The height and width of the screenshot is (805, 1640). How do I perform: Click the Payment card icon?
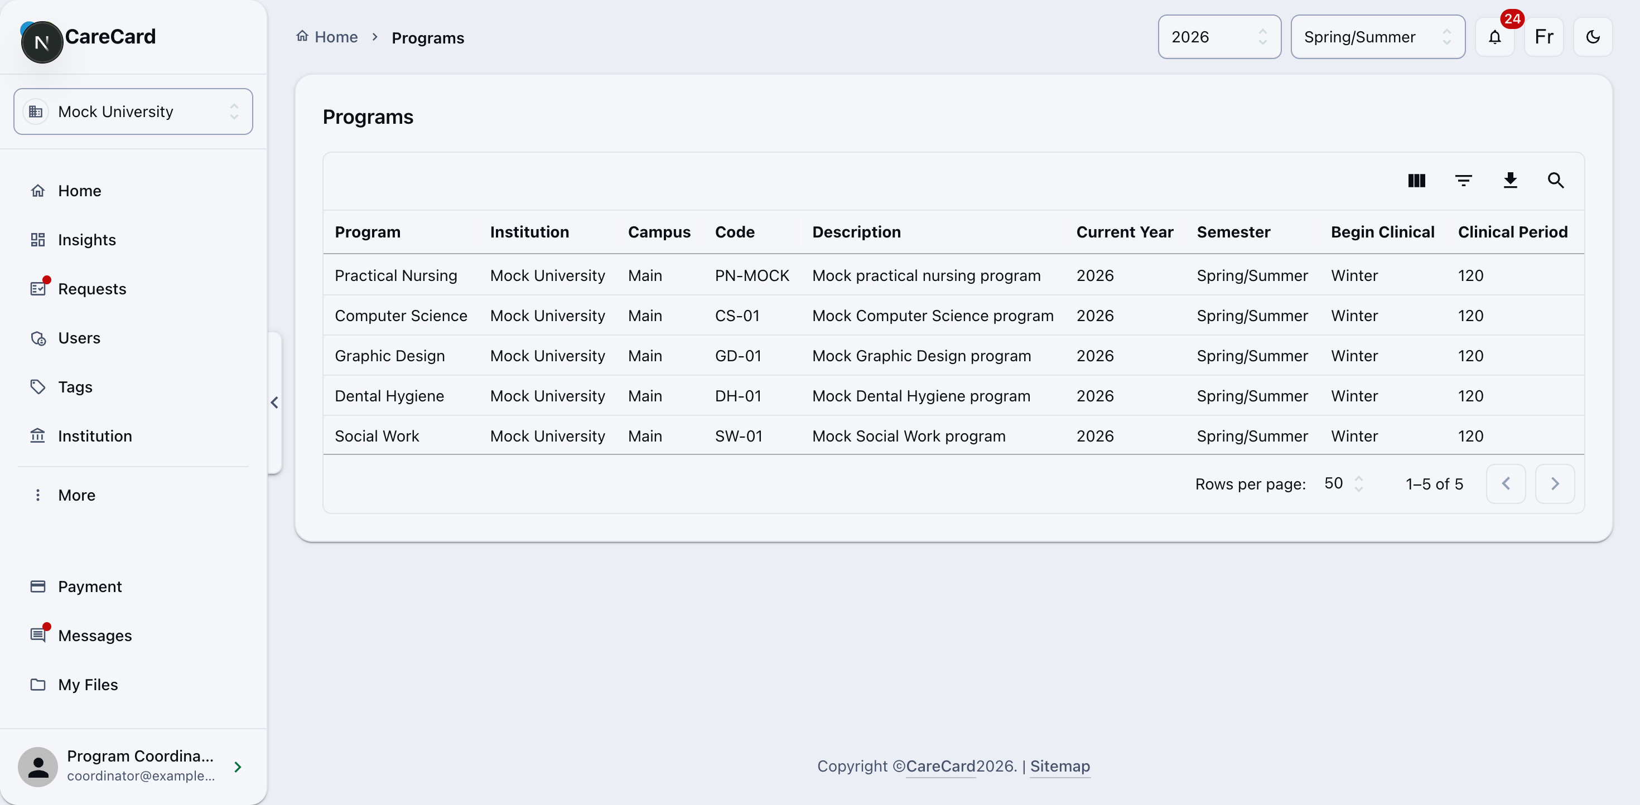point(37,586)
